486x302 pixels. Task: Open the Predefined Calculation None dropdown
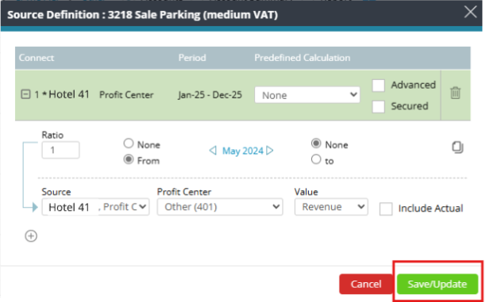pos(307,94)
